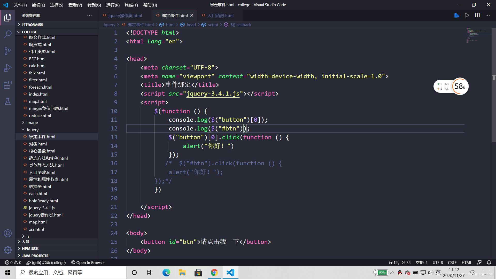Image resolution: width=496 pixels, height=279 pixels.
Task: Switch to Chrome on taskbar
Action: 214,273
